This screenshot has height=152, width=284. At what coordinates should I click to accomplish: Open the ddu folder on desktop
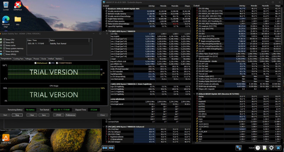(17, 19)
